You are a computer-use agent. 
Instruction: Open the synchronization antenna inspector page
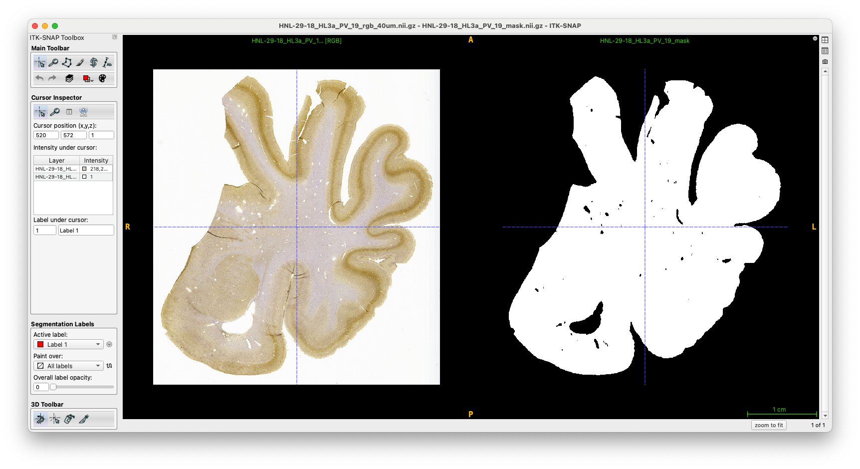[84, 112]
